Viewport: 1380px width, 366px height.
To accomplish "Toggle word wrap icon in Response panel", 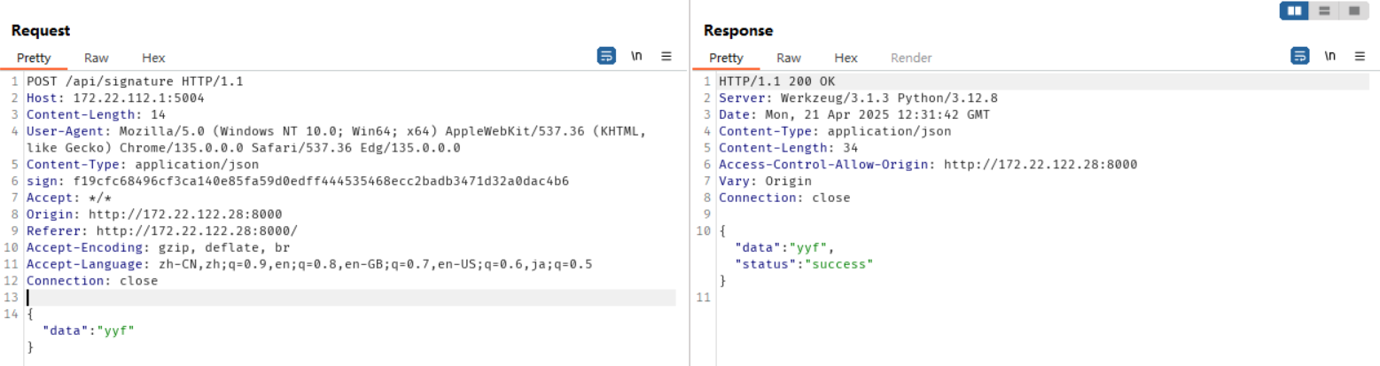I will (x=1299, y=56).
